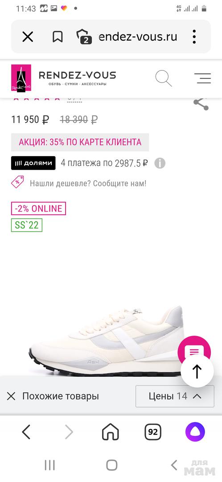This screenshot has width=222, height=482.
Task: Open info about Долями payments
Action: coord(160,163)
